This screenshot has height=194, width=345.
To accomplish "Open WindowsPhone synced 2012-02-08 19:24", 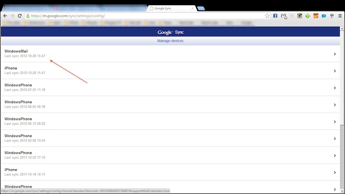I will [170, 138].
